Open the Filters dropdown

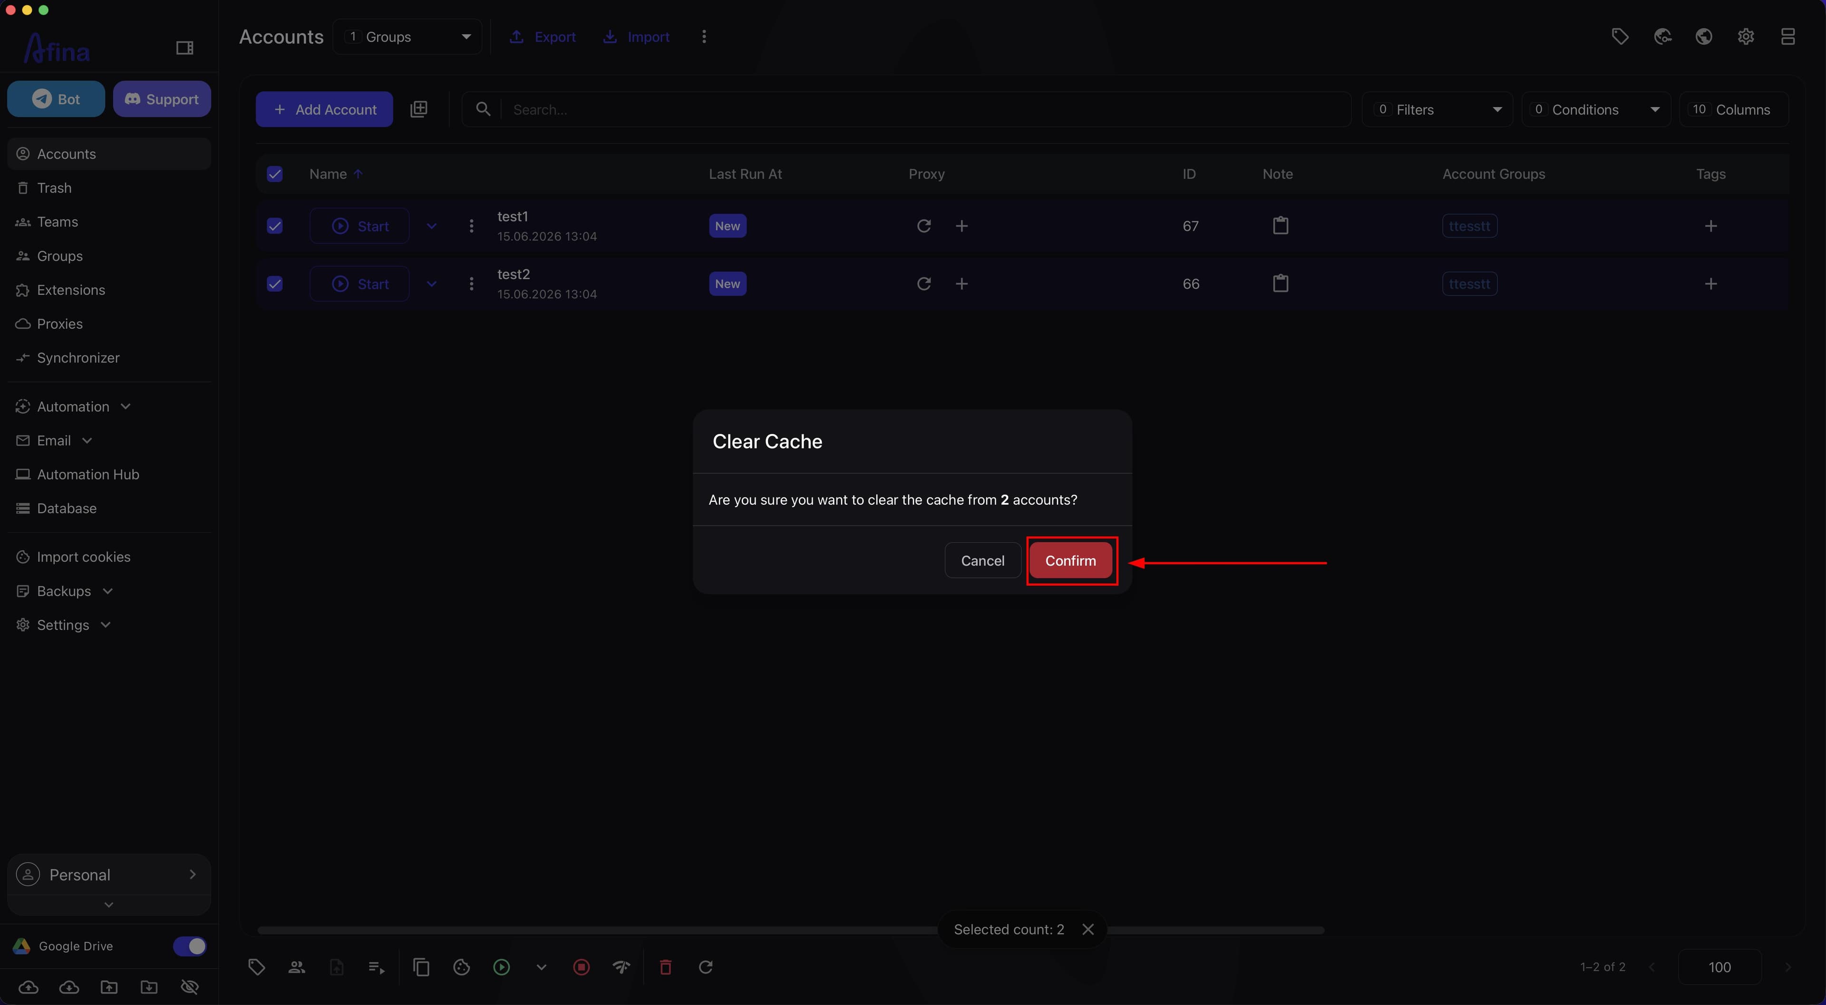[1437, 109]
